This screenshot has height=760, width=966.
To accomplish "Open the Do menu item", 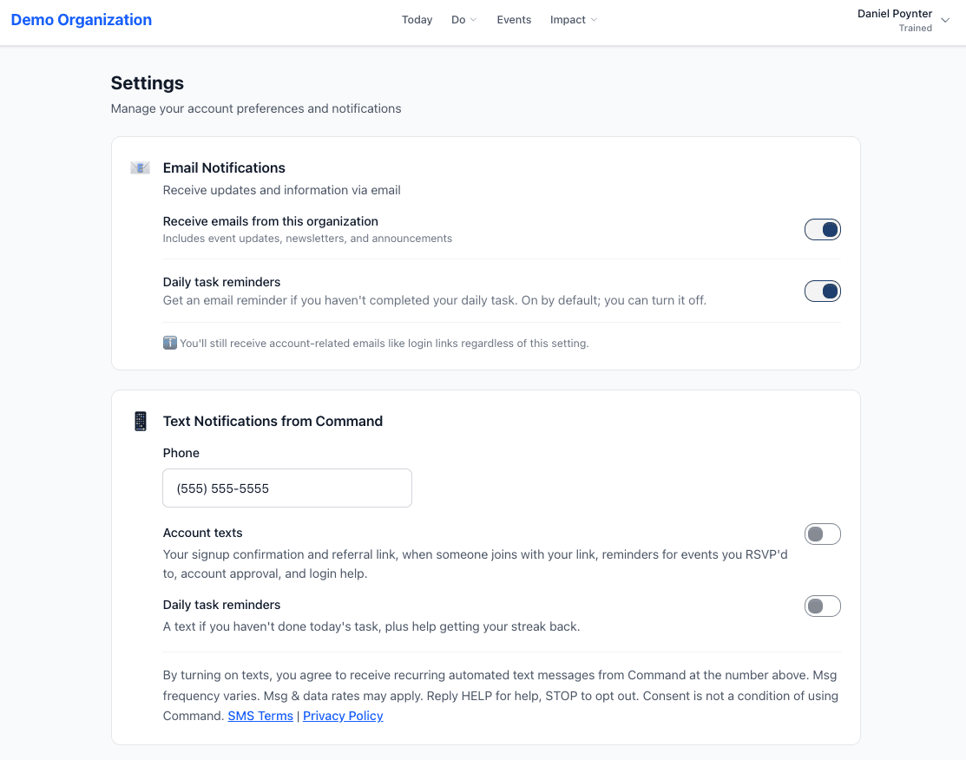I will click(x=458, y=20).
